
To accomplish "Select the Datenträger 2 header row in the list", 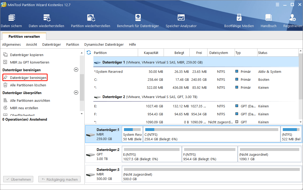I will coord(196,97).
